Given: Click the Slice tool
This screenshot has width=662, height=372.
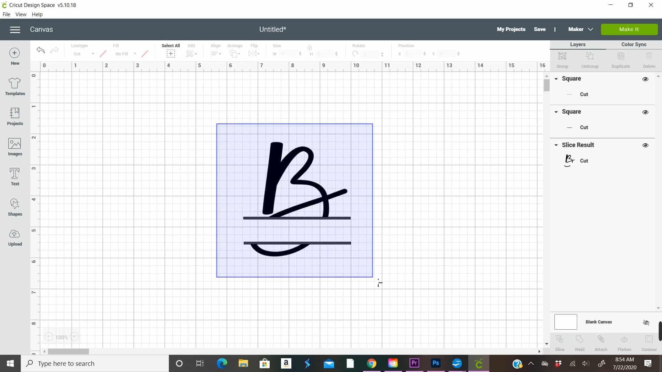Looking at the screenshot, I should 560,339.
